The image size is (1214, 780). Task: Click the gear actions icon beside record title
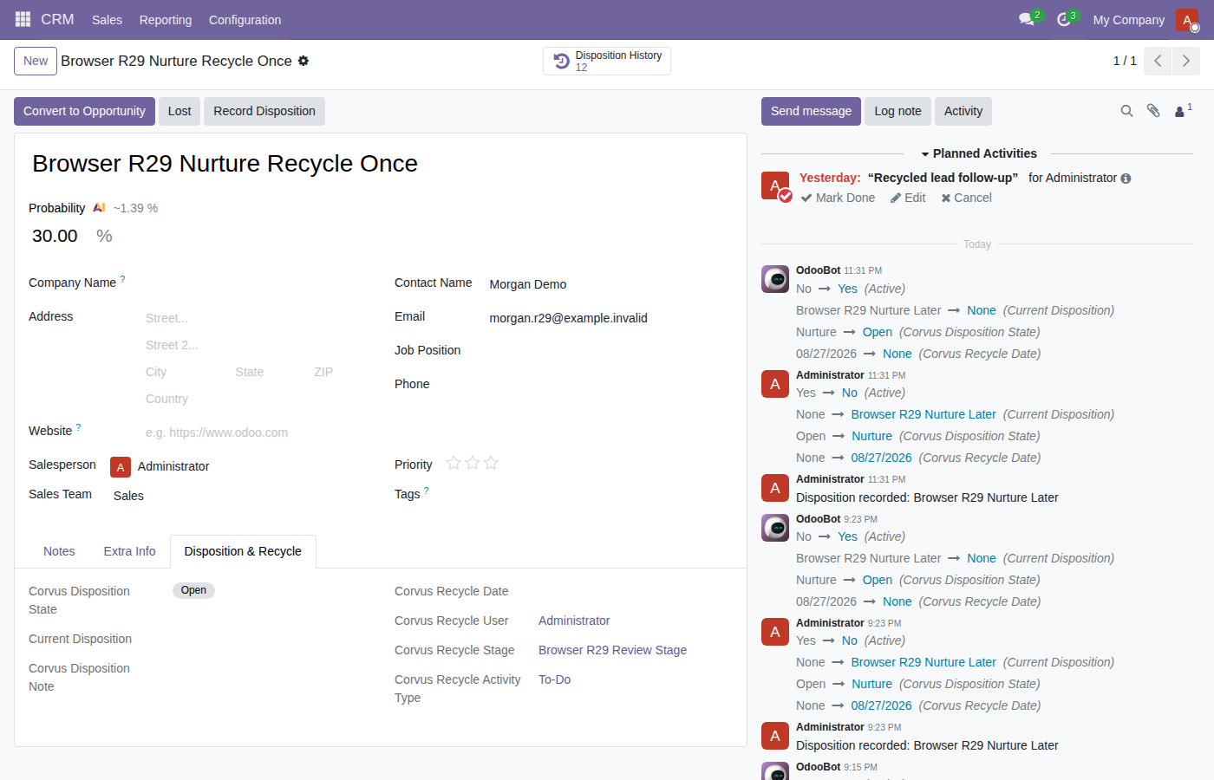303,61
